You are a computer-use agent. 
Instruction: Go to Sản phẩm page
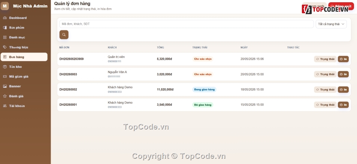click(24, 27)
